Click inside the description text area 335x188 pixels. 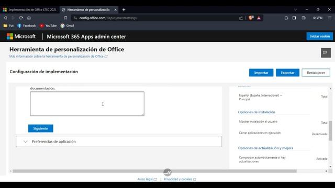(x=87, y=104)
